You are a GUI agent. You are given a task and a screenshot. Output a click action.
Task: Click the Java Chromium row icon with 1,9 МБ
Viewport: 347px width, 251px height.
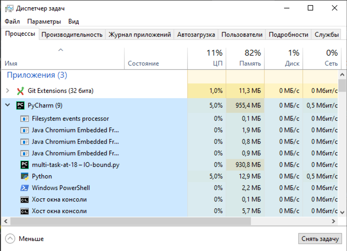(x=25, y=130)
